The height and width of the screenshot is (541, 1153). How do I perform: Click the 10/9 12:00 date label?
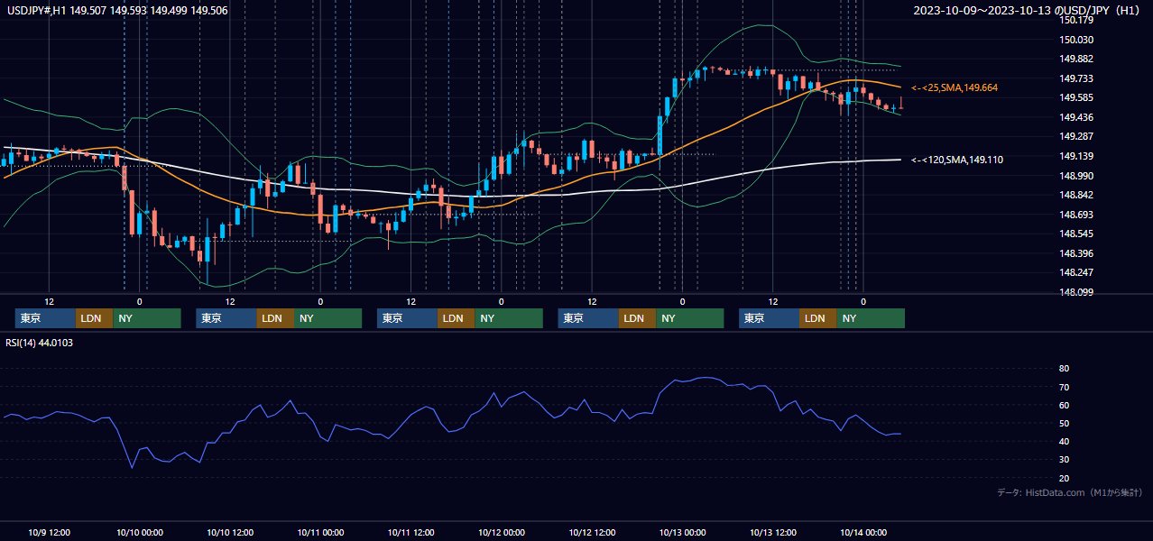(50, 532)
